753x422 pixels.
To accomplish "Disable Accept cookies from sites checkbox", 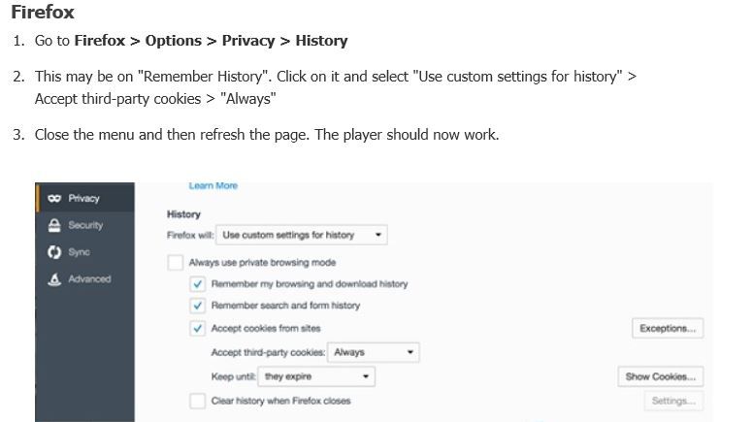I will click(197, 328).
